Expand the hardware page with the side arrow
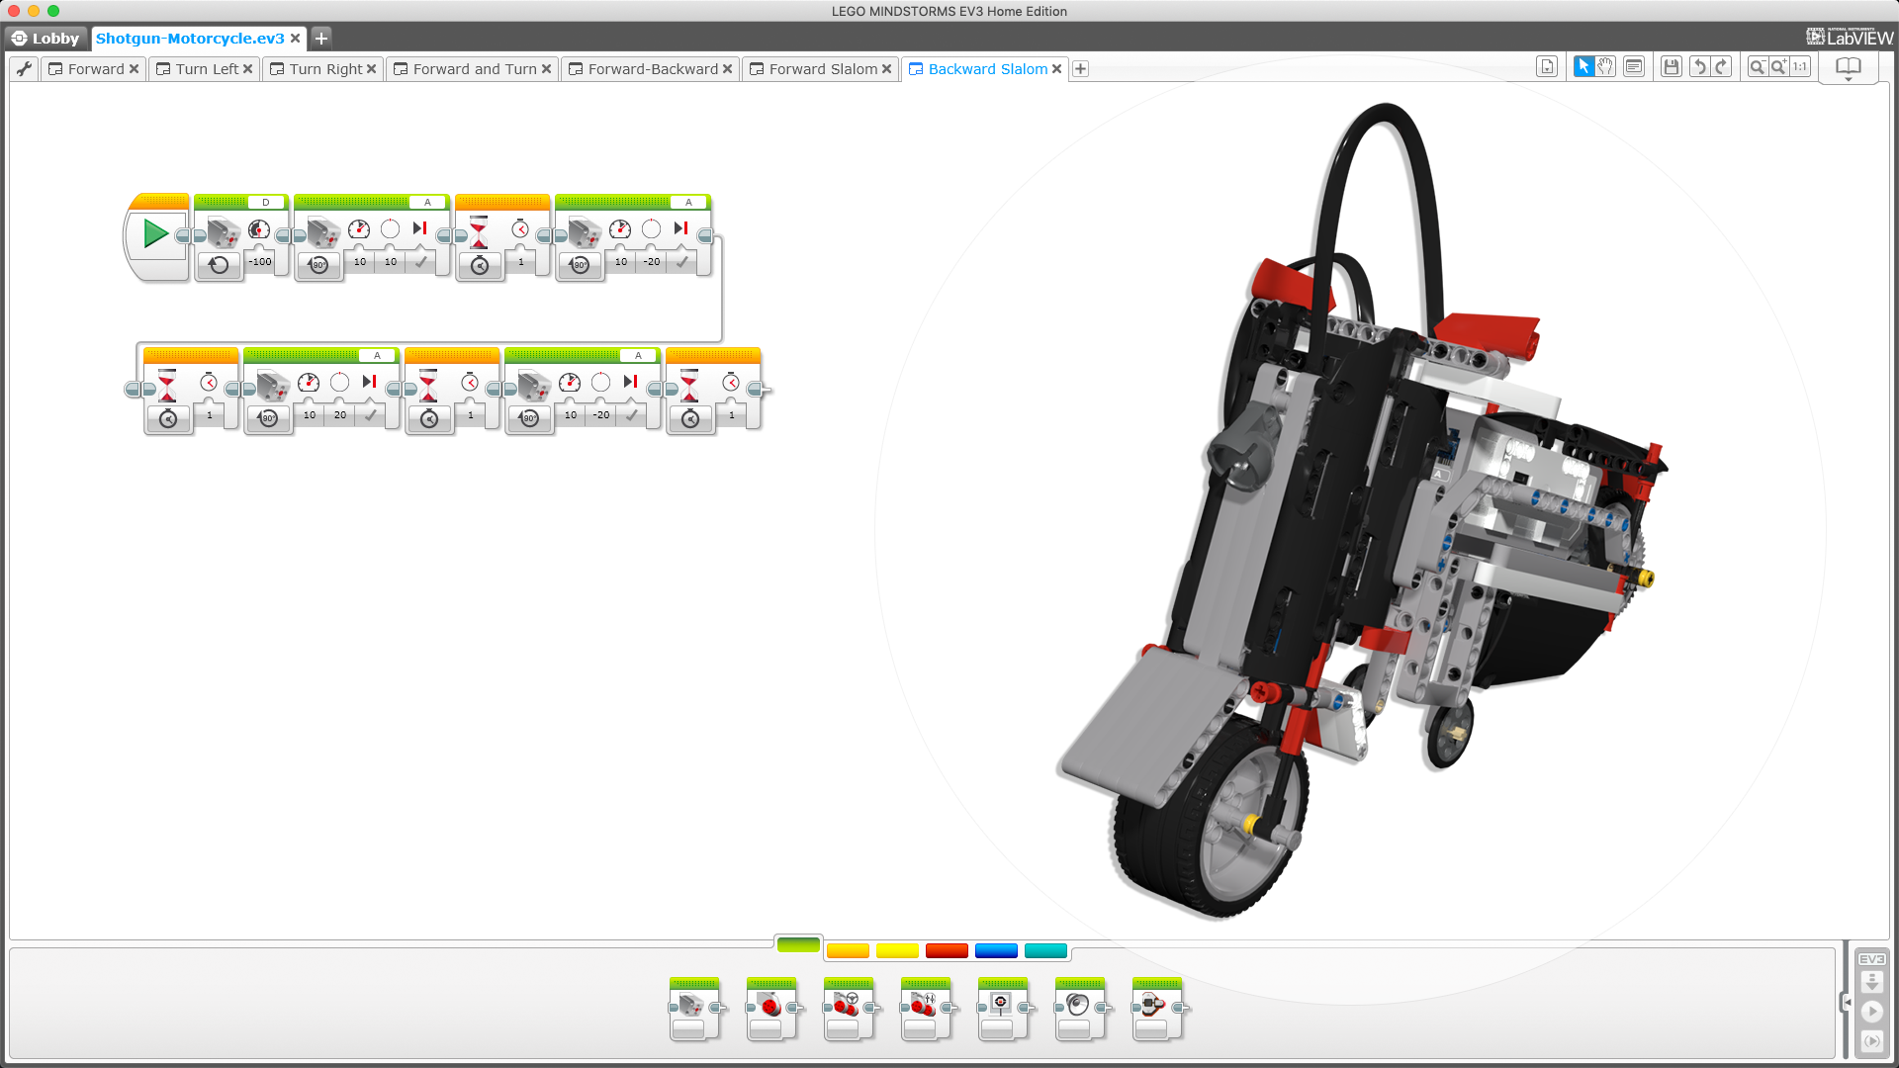The image size is (1899, 1068). (x=1846, y=1002)
